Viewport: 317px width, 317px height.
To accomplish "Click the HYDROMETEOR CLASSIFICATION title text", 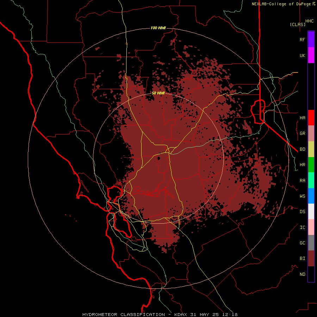I will pos(124,315).
